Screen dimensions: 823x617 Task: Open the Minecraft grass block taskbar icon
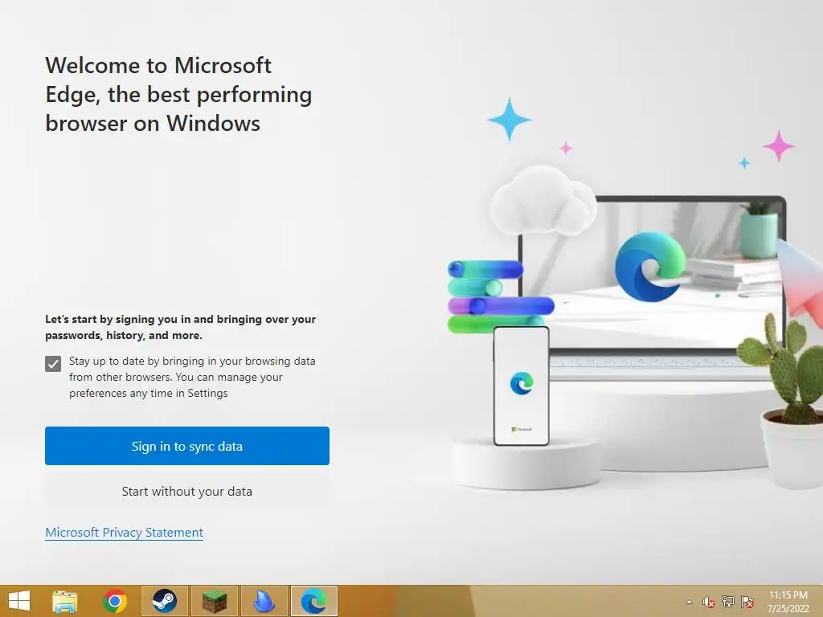coord(214,601)
